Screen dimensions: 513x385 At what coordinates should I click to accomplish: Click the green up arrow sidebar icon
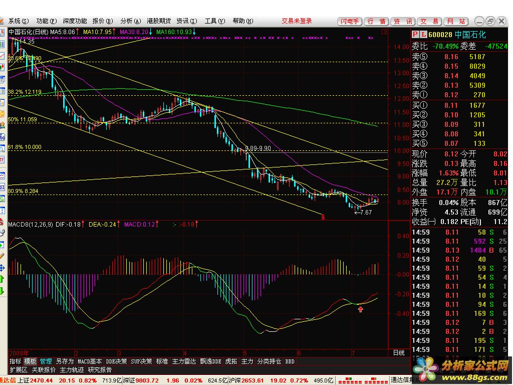[x=2, y=279]
